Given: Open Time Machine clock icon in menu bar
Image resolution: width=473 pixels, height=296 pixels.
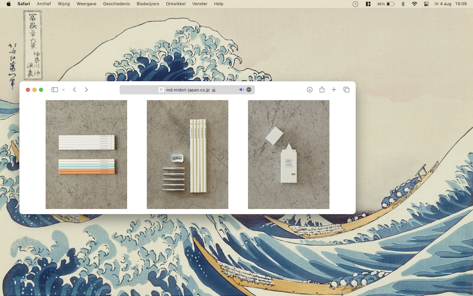Looking at the screenshot, I should [x=355, y=4].
